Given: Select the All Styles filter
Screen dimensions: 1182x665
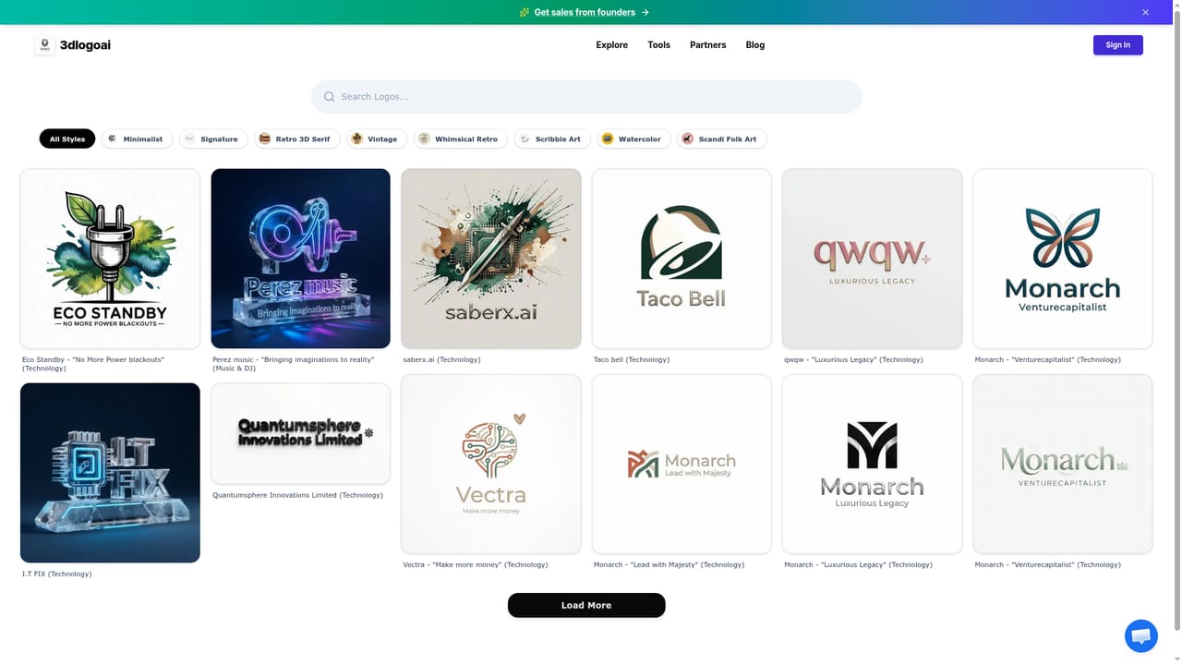Looking at the screenshot, I should 67,139.
